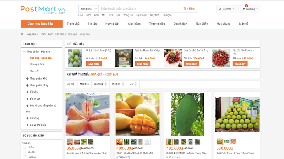Open Quả La Hán featured product image
284x159 pixels.
click(124, 58)
